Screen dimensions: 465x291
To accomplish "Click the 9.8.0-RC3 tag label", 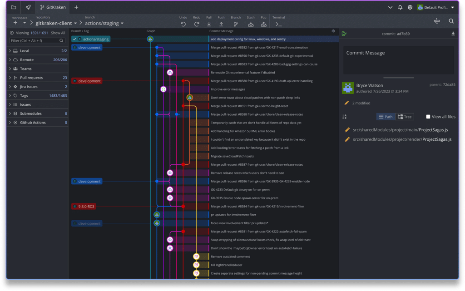I will tap(84, 207).
